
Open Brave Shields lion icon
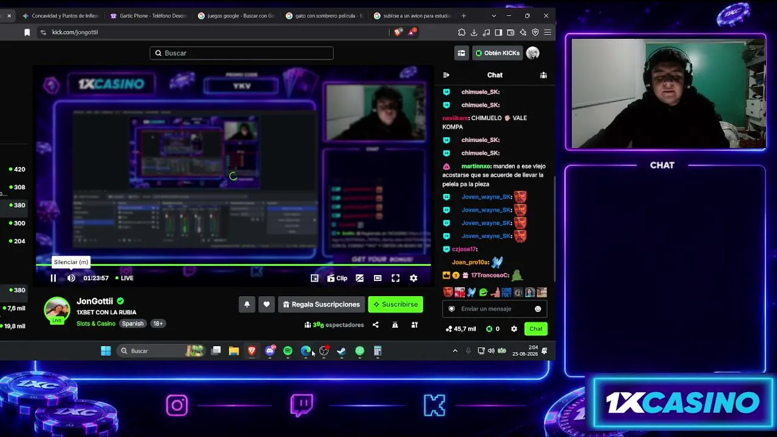click(x=398, y=32)
